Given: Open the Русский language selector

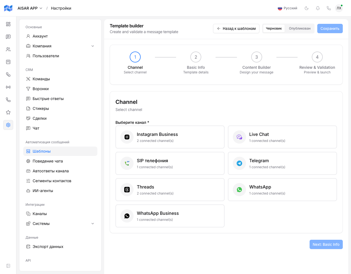Looking at the screenshot, I should 287,8.
